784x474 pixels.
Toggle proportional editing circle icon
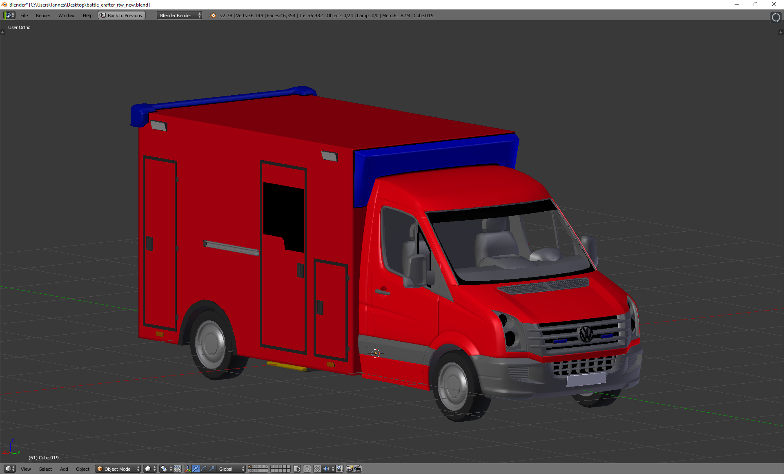coord(307,469)
